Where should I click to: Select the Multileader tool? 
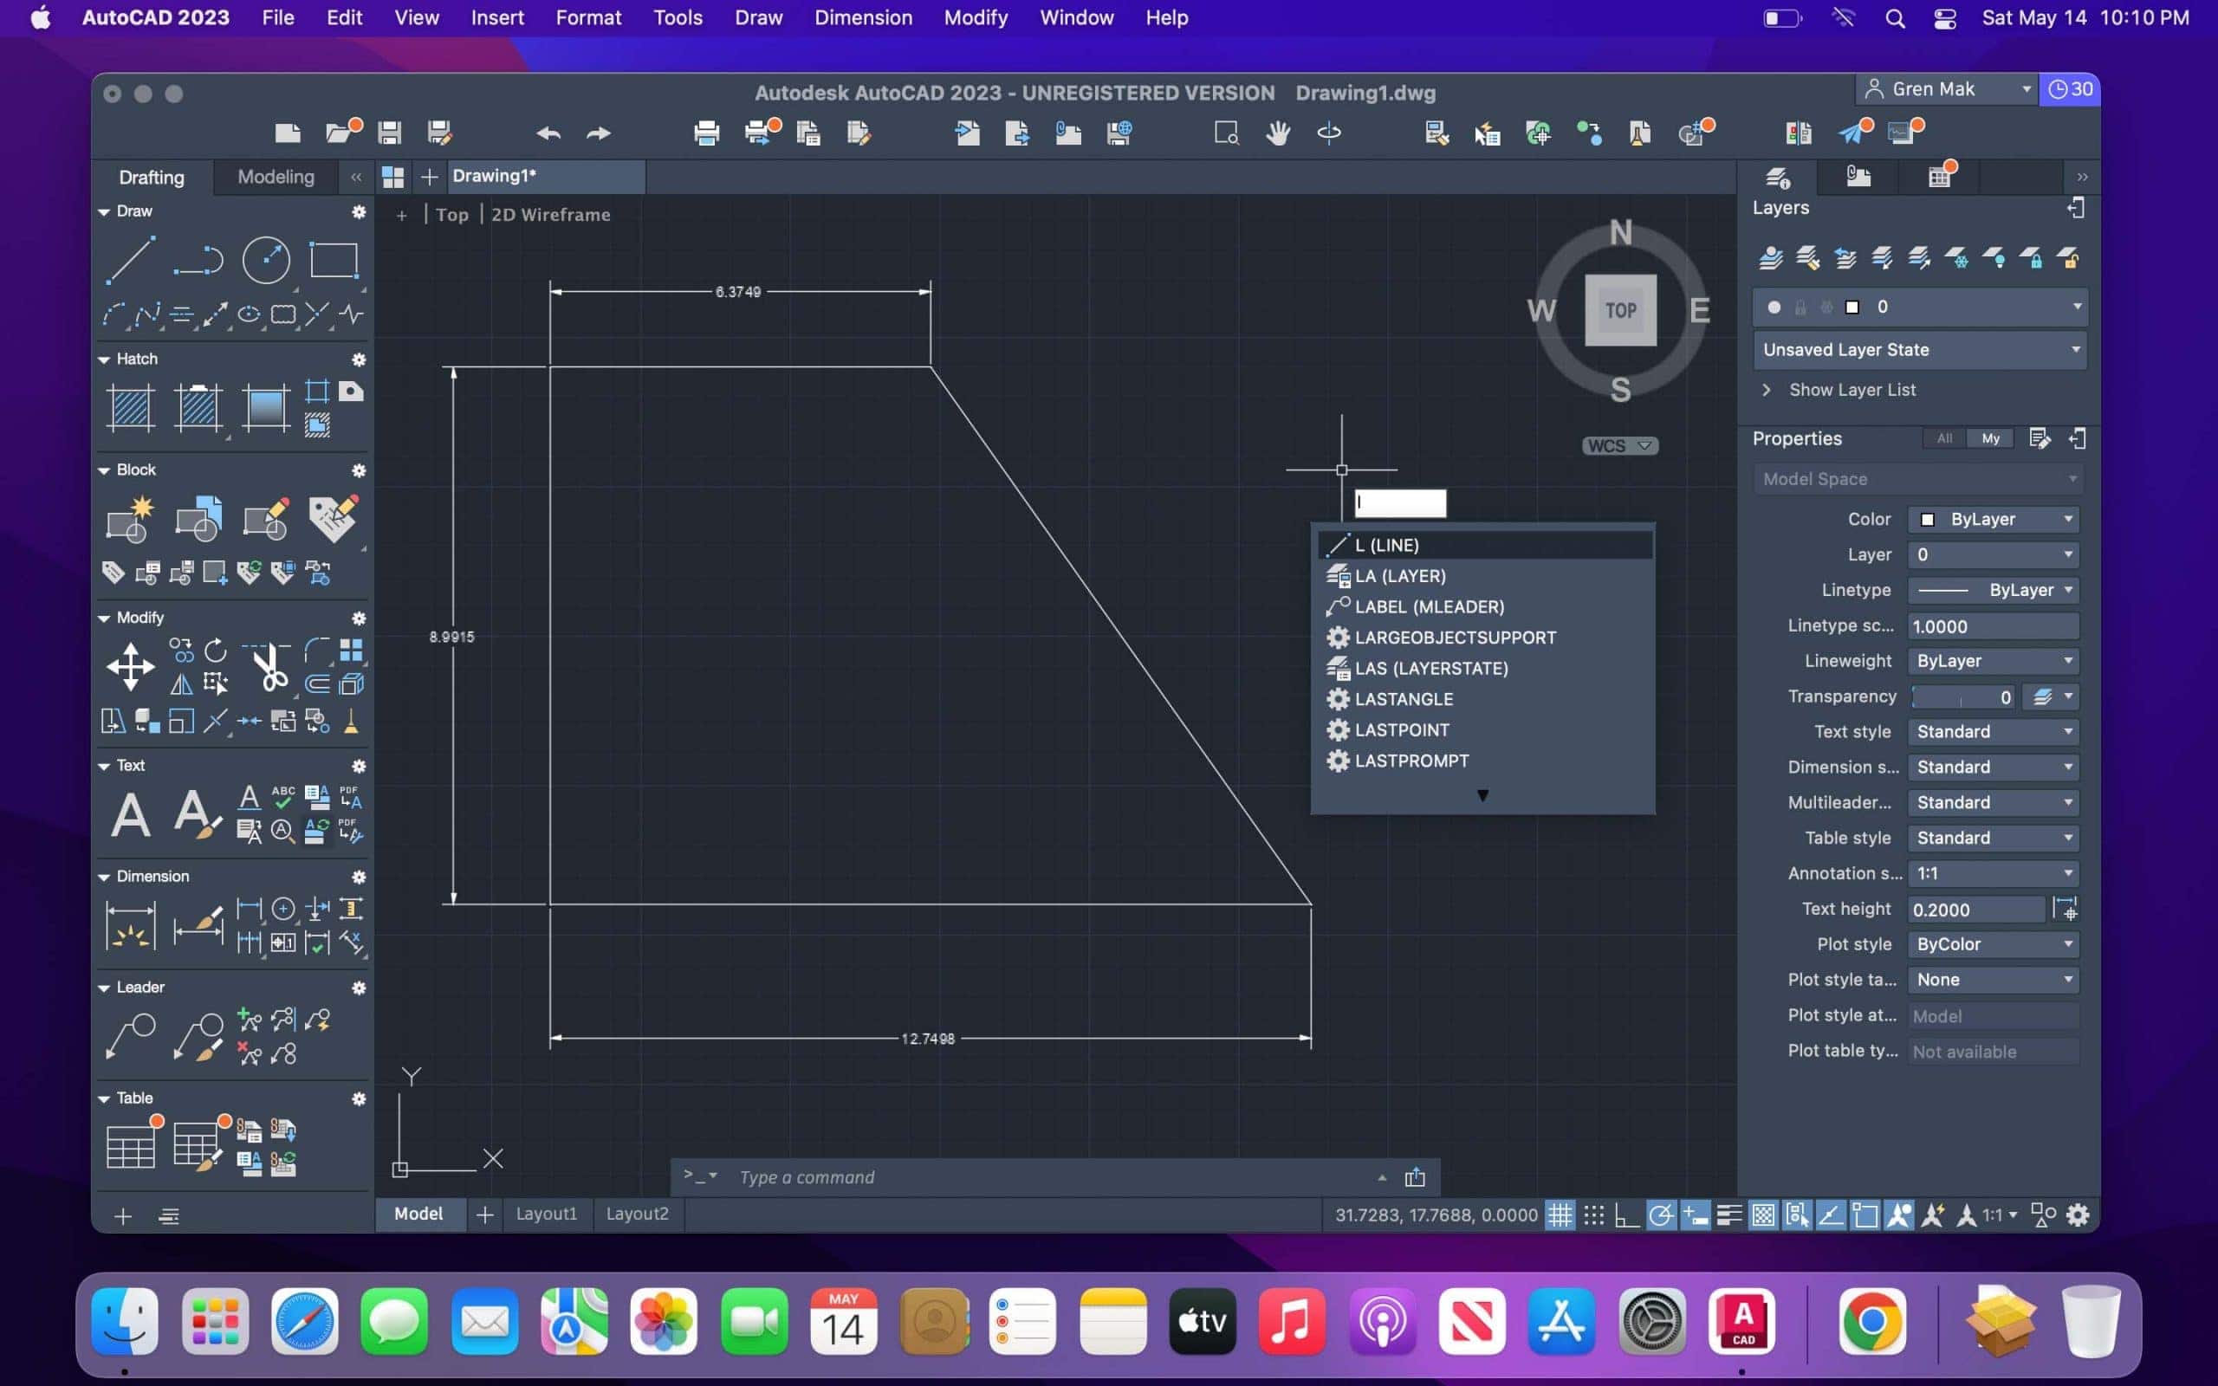pyautogui.click(x=130, y=1036)
